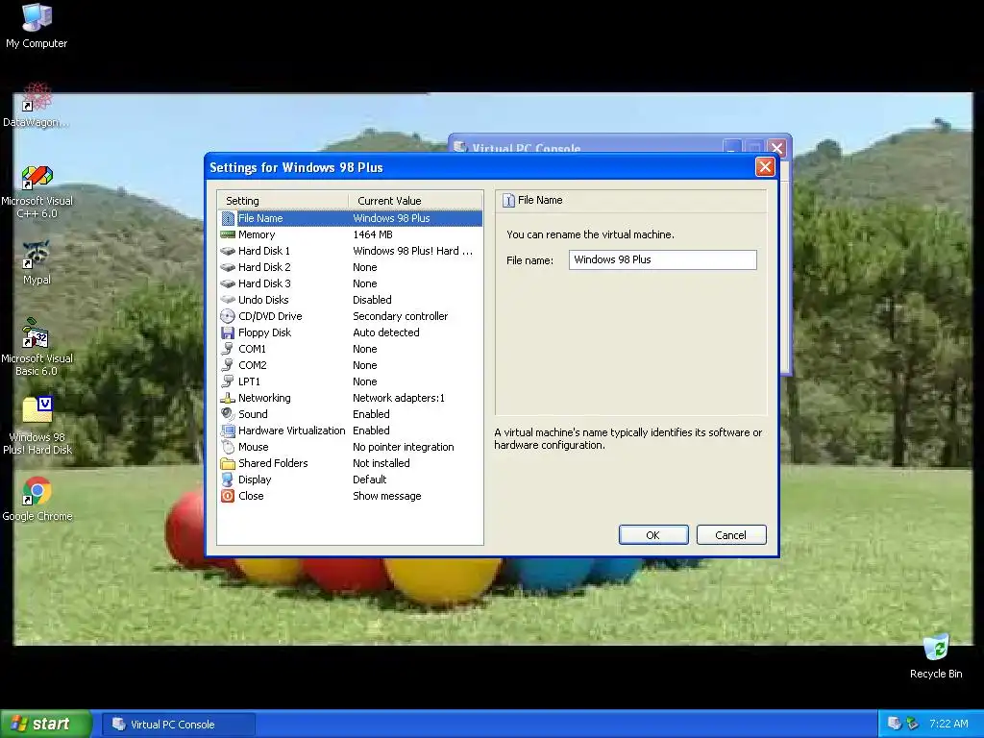Image resolution: width=984 pixels, height=738 pixels.
Task: Select the 'Disabled' Undo Disks value
Action: click(x=372, y=300)
